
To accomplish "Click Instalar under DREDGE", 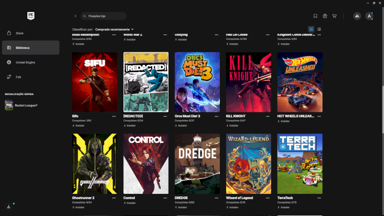I will [181, 207].
